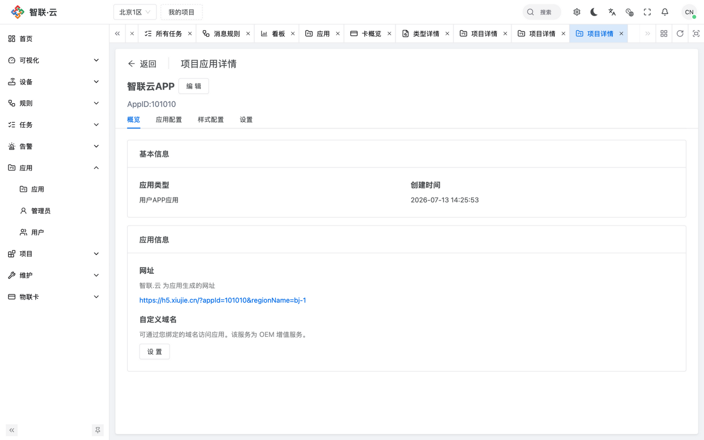Click the search box

coord(542,12)
